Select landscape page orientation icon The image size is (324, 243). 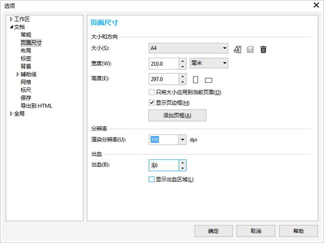[208, 80]
